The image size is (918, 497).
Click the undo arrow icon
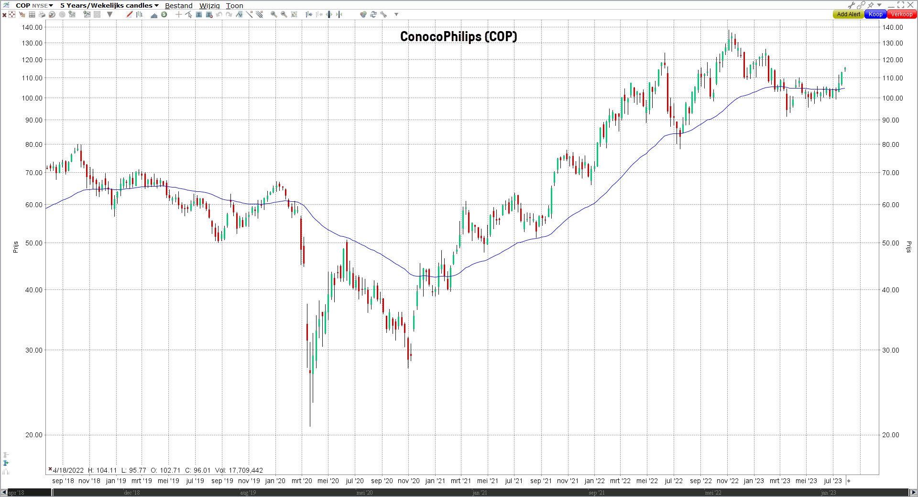coord(219,14)
